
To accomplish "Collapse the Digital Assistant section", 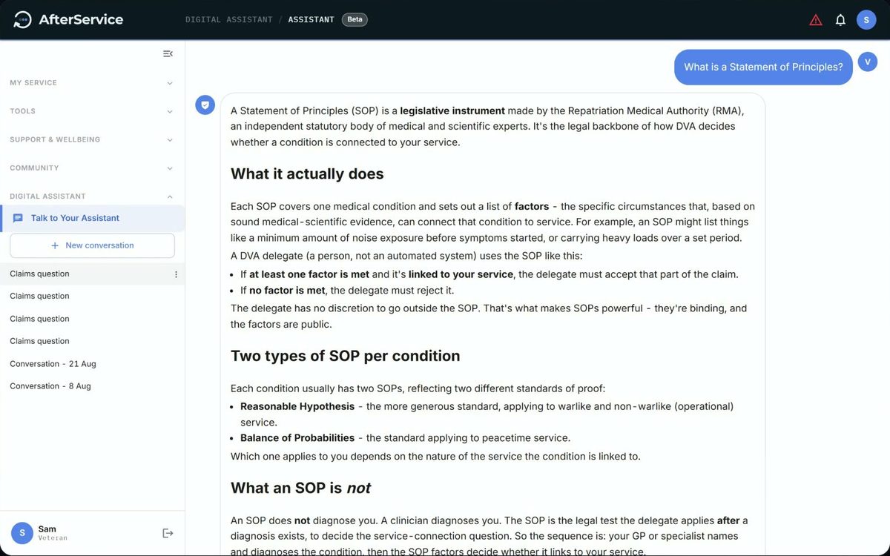I will (92, 196).
